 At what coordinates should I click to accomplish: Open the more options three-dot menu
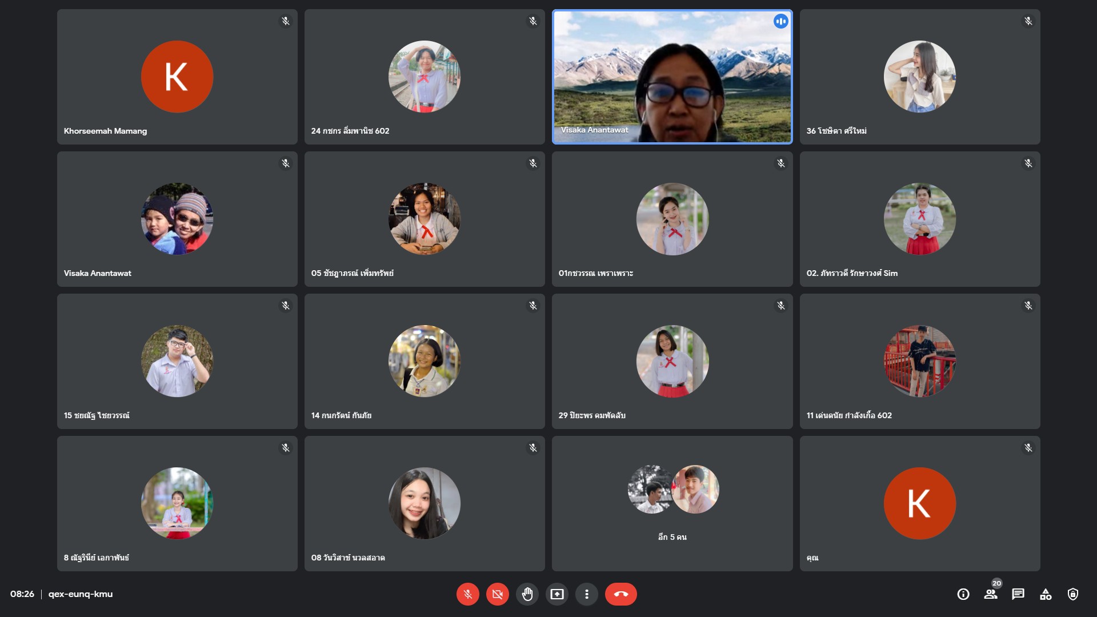pyautogui.click(x=586, y=594)
